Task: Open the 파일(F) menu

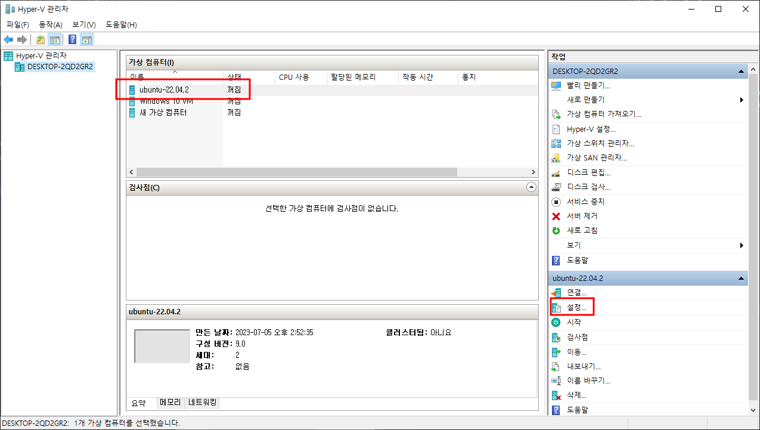Action: pyautogui.click(x=18, y=24)
